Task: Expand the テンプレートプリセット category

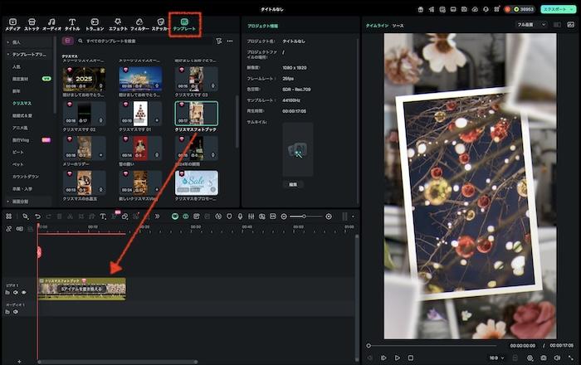Action: click(x=31, y=53)
